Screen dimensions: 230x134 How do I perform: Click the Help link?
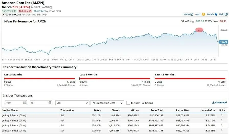(x=222, y=14)
